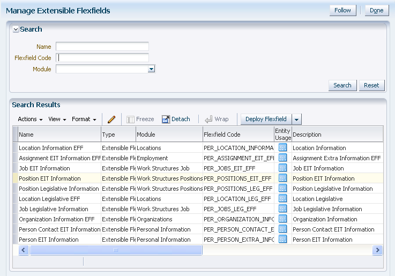Select the Organization Information EFF row name
Viewport: 395px width, 276px height.
click(57, 219)
